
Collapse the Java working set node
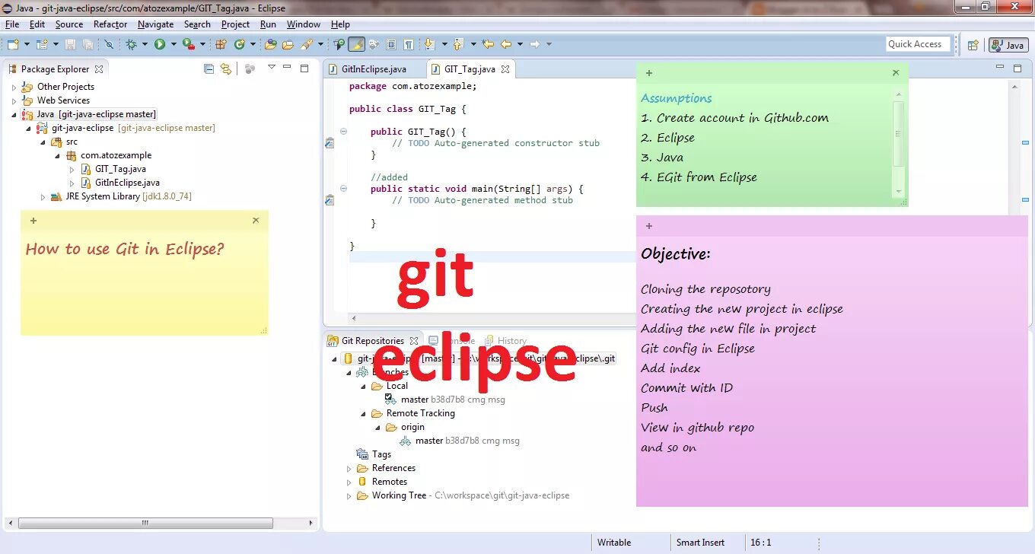(14, 114)
